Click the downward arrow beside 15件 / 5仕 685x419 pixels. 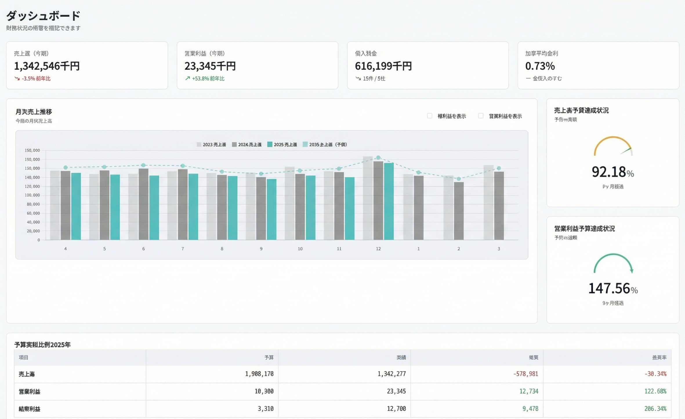coord(358,79)
